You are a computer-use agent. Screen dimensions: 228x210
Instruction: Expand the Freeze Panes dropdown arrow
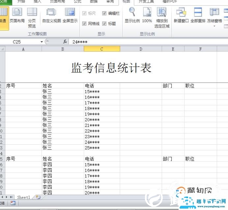[x=214, y=26]
